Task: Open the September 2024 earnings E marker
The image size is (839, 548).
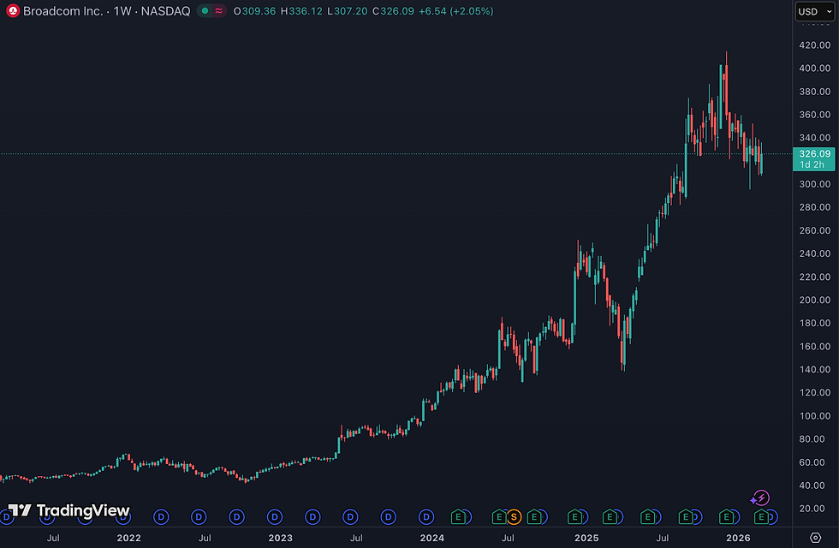Action: coord(534,517)
